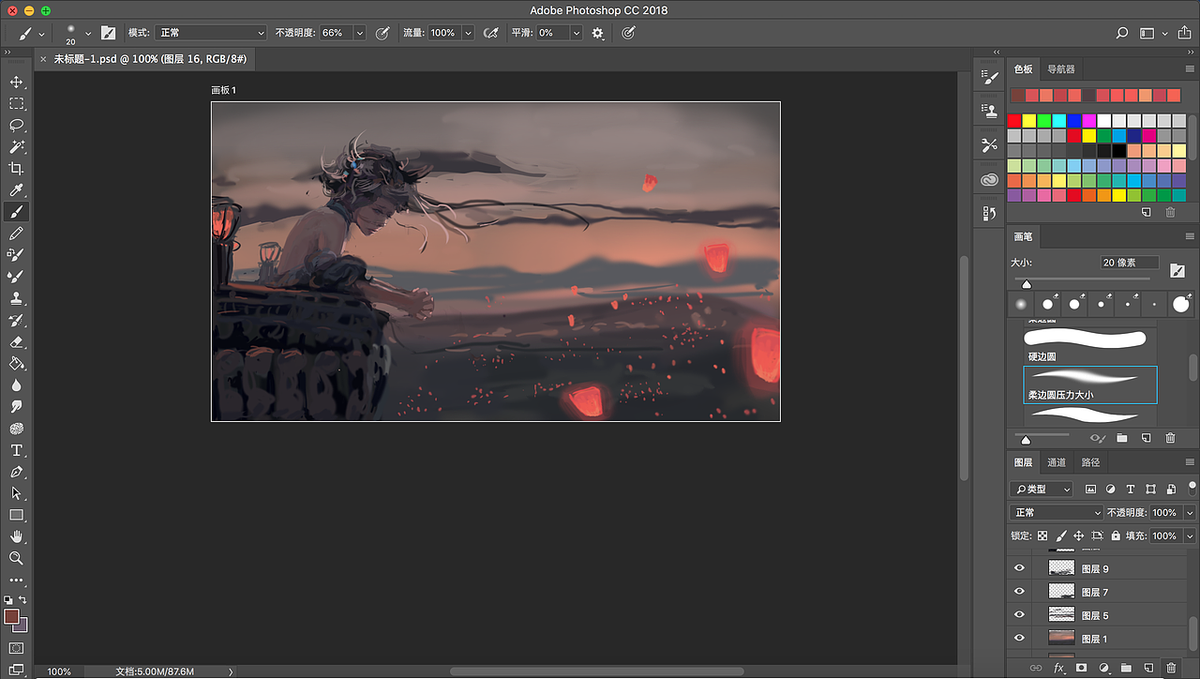Select the Pencil tool in the toolbar
The width and height of the screenshot is (1200, 679).
(x=16, y=234)
